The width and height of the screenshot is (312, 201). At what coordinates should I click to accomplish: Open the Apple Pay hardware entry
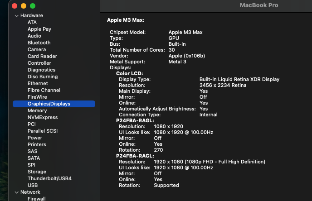(39, 29)
